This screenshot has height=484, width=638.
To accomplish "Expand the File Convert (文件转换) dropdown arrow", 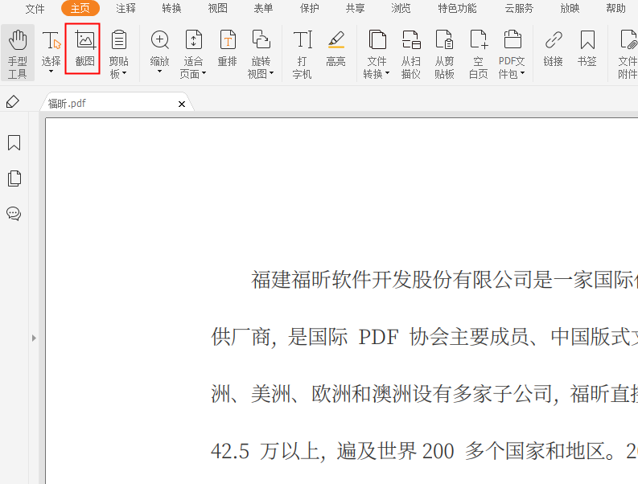I will pos(387,73).
